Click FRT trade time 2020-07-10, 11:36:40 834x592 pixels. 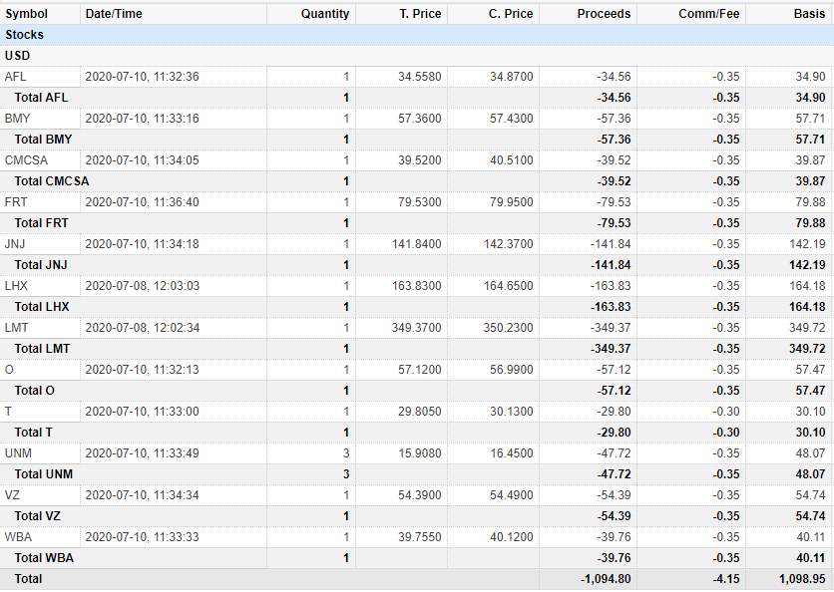[x=142, y=202]
